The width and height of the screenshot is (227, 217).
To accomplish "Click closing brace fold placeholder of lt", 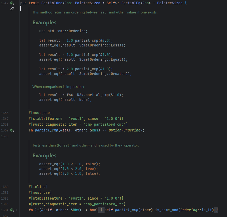I will click(216, 210).
